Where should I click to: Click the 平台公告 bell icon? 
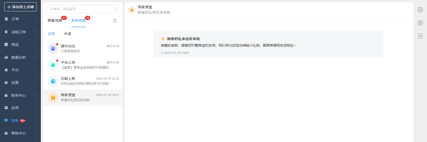53,65
